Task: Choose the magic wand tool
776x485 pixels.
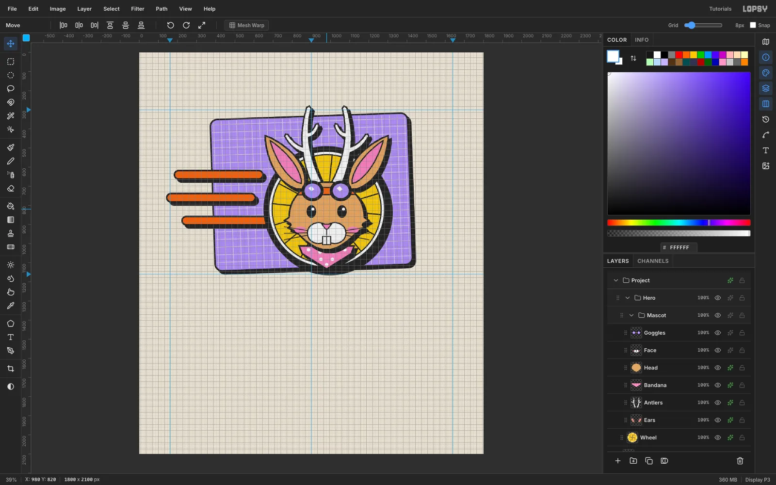Action: (x=11, y=116)
